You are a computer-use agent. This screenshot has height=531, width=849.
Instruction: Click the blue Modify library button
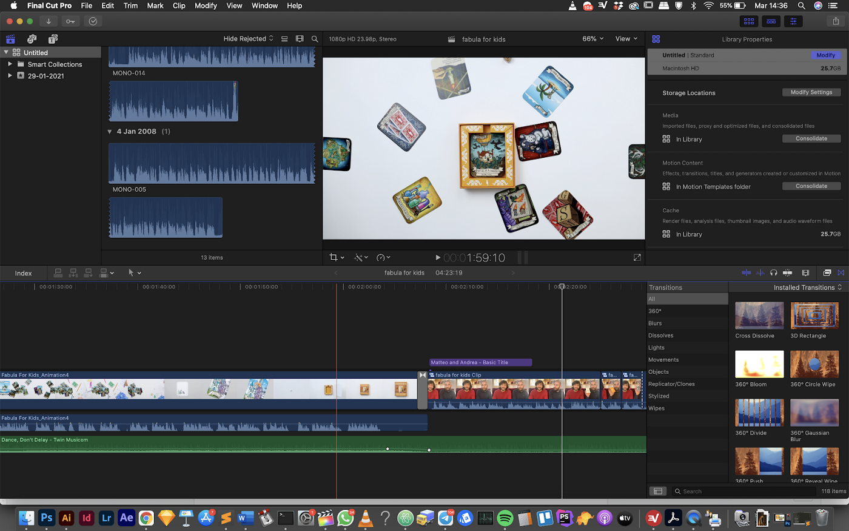click(825, 55)
